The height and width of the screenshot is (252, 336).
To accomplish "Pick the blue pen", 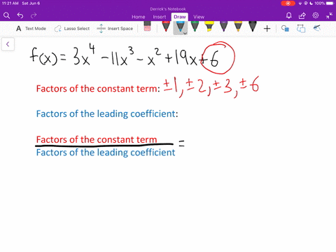I will [180, 27].
